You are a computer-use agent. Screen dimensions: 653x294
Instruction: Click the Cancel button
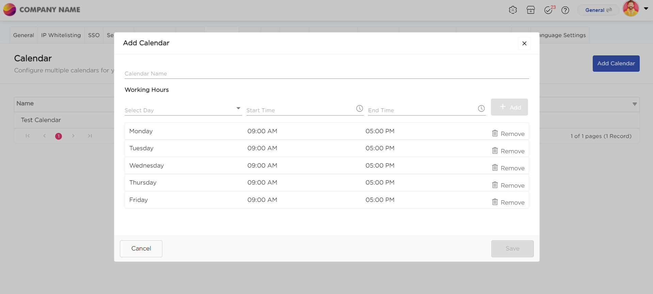click(x=141, y=248)
